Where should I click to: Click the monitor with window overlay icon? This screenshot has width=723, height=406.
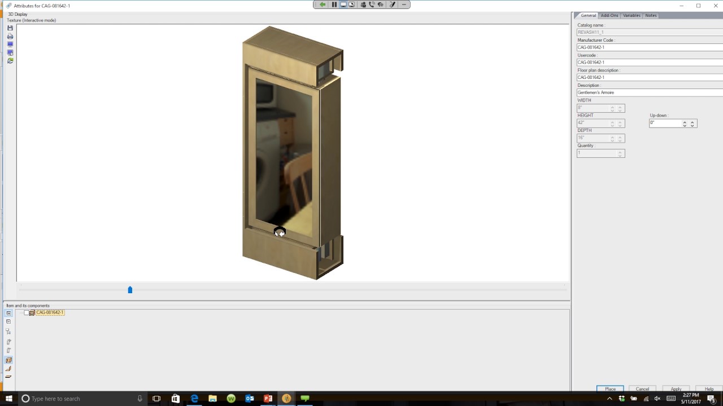[10, 52]
